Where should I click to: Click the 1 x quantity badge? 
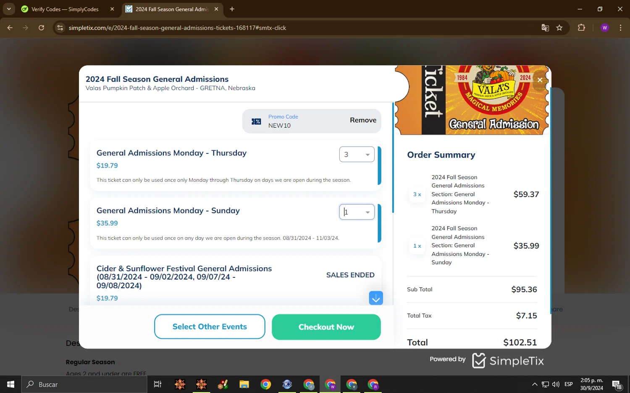tap(417, 246)
